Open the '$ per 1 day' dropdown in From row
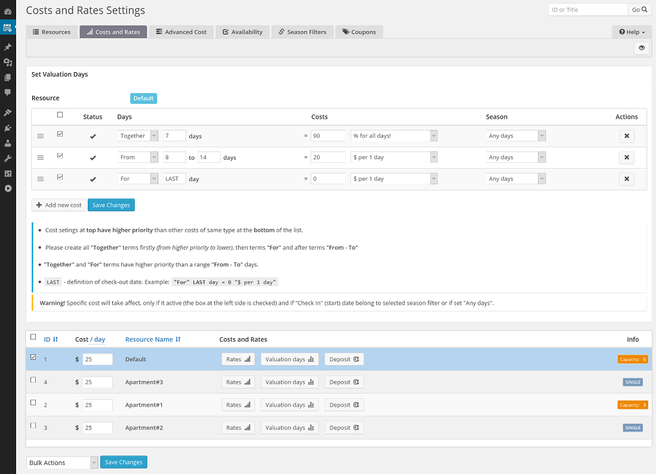The height and width of the screenshot is (474, 656). pyautogui.click(x=394, y=157)
